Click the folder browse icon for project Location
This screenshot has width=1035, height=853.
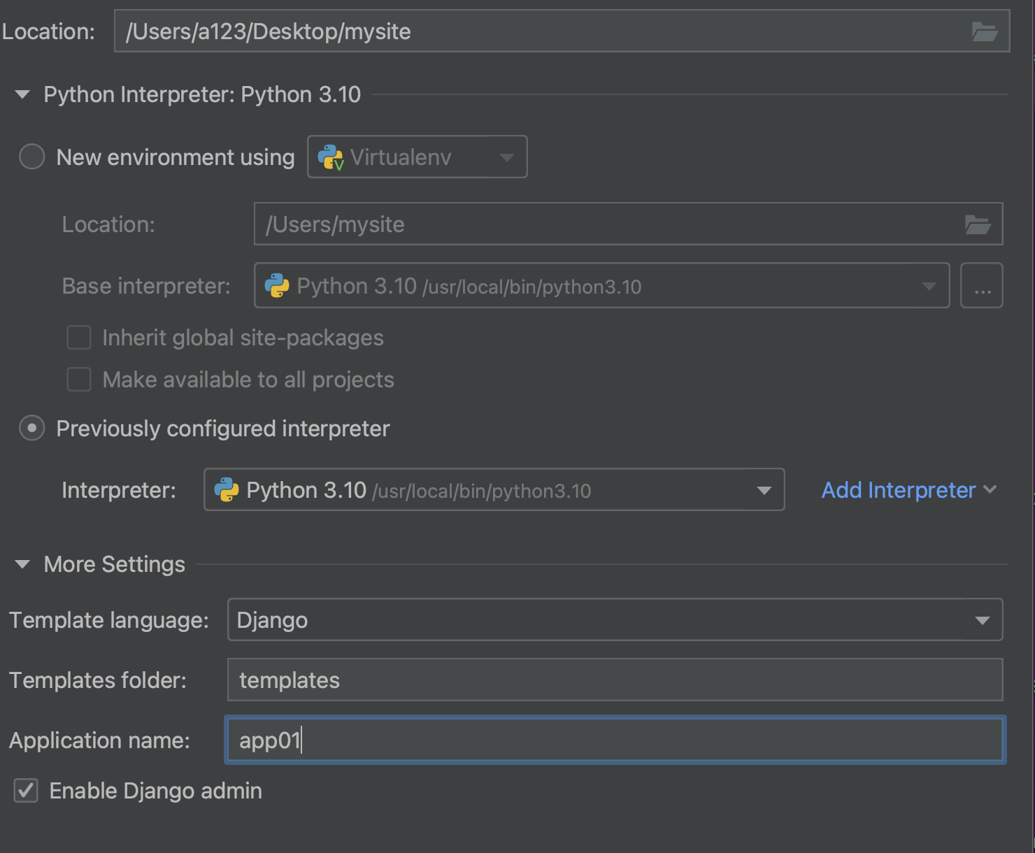point(984,31)
